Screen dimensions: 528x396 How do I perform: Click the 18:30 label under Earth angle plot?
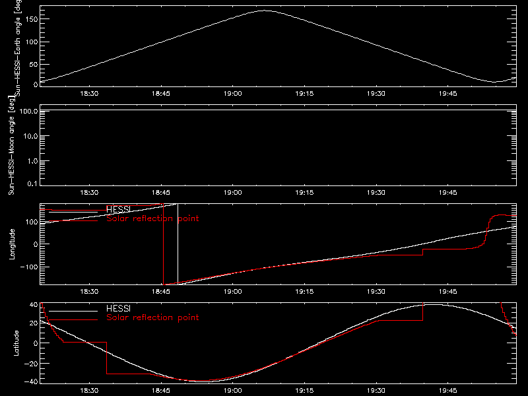pyautogui.click(x=89, y=94)
